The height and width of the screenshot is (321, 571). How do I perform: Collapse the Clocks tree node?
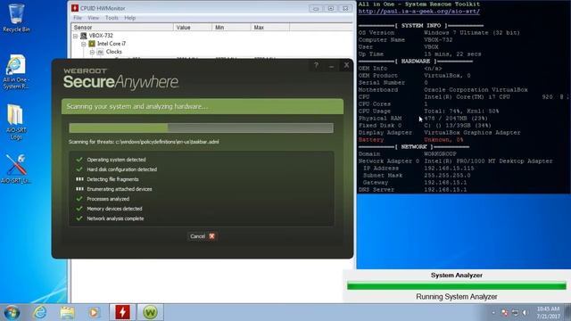pos(92,52)
